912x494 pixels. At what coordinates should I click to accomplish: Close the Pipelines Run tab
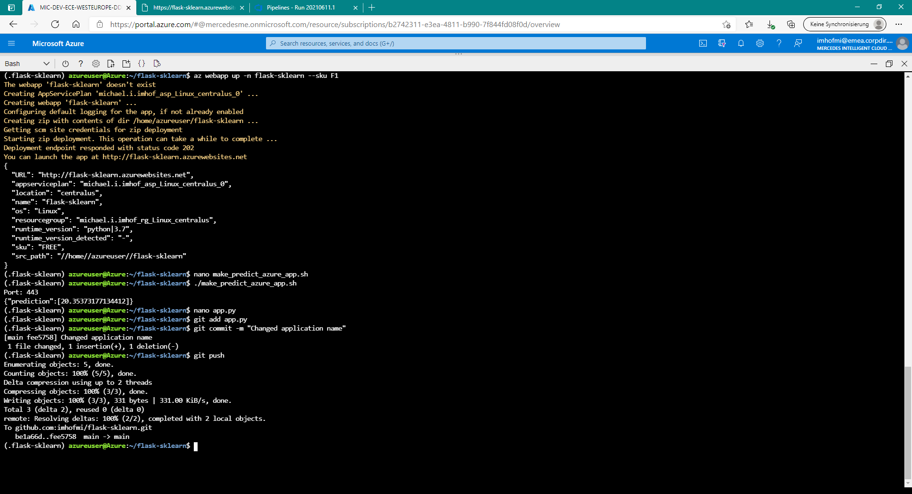pyautogui.click(x=355, y=8)
